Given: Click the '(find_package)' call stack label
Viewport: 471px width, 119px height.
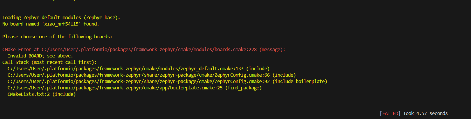Looking at the screenshot, I should pyautogui.click(x=243, y=88).
